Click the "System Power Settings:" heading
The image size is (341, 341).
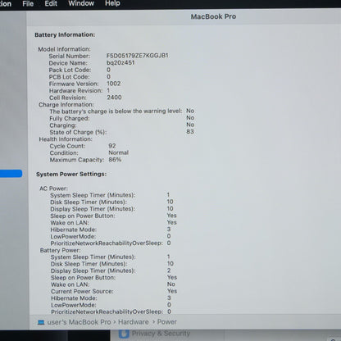[71, 175]
